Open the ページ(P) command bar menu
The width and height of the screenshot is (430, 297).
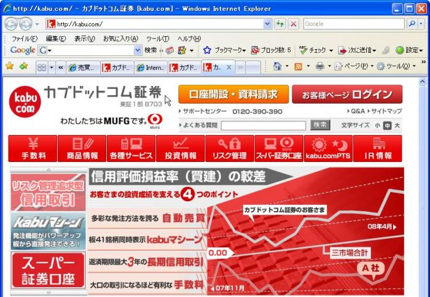(x=354, y=66)
